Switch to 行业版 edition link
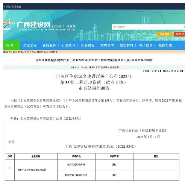 tap(56, 26)
